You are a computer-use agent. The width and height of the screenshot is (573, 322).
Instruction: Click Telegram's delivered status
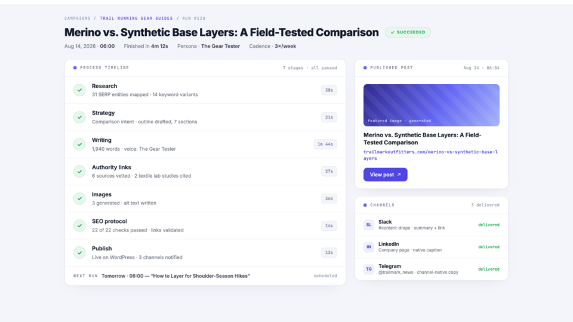point(489,269)
